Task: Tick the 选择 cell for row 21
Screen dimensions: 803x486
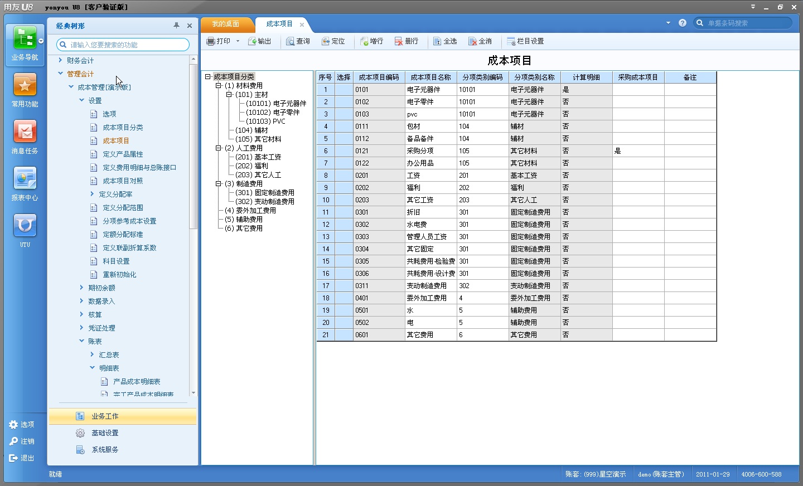Action: click(x=344, y=335)
